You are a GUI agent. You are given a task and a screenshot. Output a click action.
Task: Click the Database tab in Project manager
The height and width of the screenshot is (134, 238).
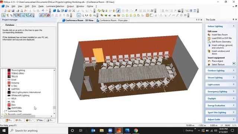(x=10, y=25)
